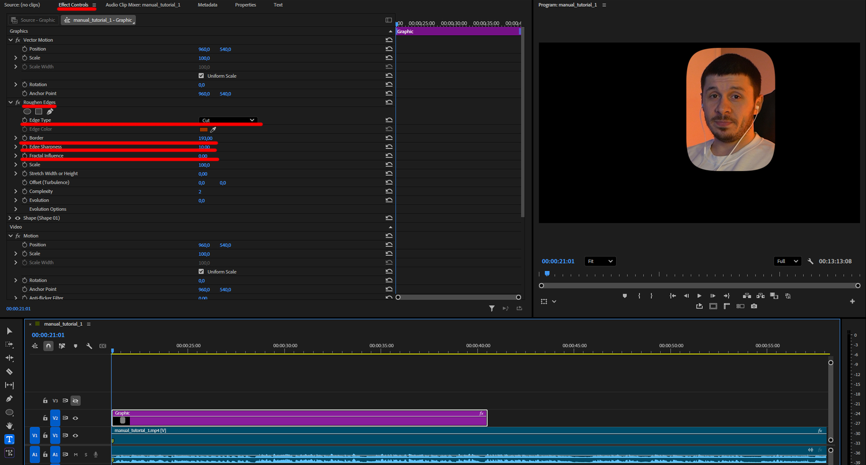Select the Razor tool
This screenshot has height=465, width=866.
pos(9,372)
